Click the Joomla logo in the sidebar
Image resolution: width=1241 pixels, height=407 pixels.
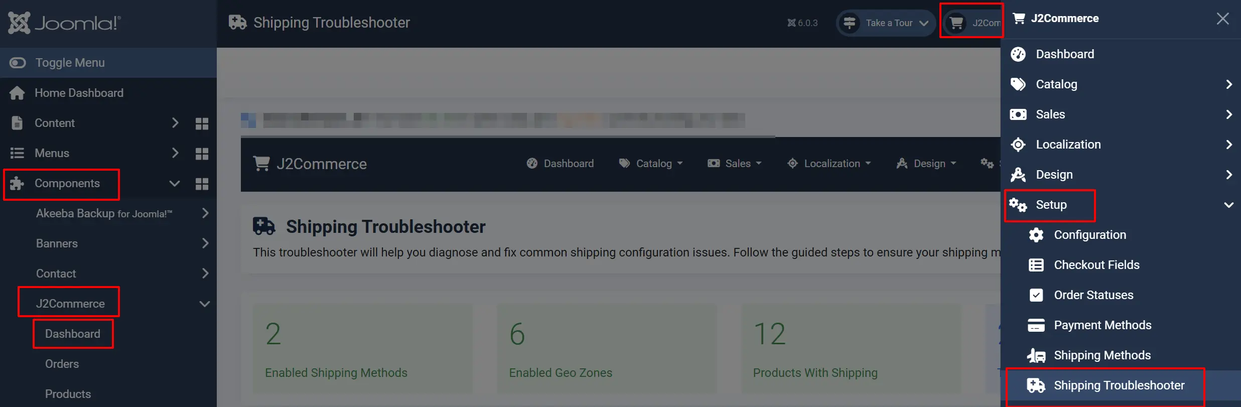click(x=64, y=23)
